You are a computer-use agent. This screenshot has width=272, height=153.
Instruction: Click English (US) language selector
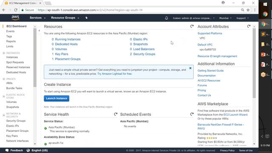tap(40, 150)
